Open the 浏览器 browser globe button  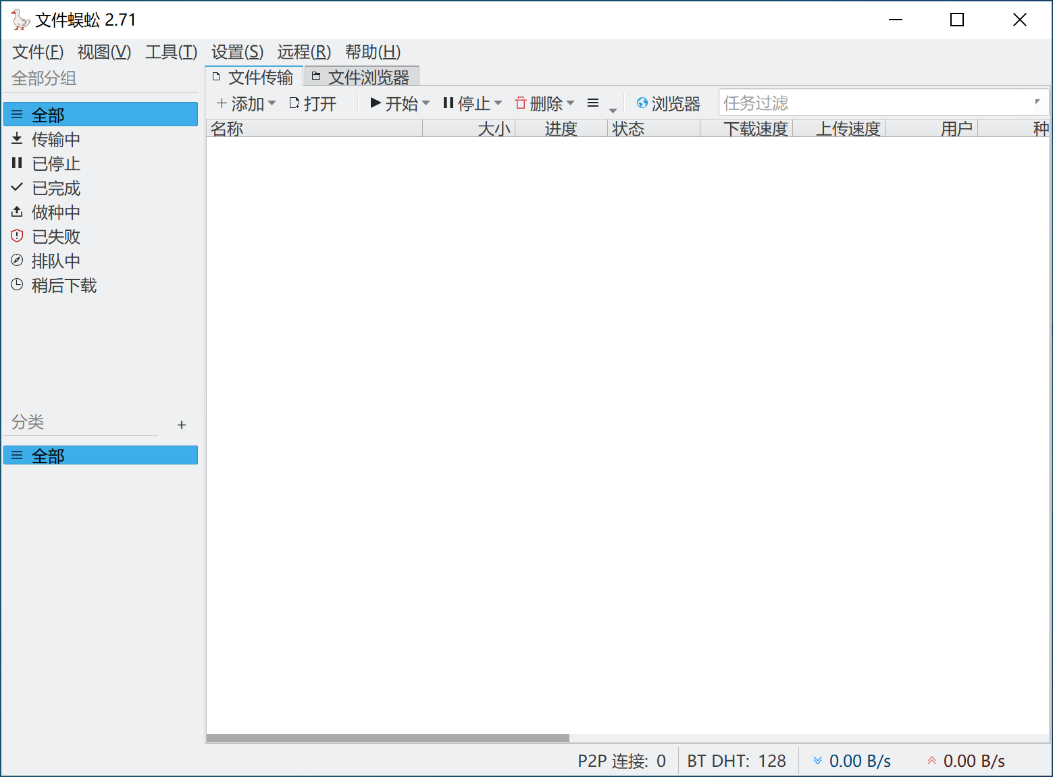click(x=668, y=103)
